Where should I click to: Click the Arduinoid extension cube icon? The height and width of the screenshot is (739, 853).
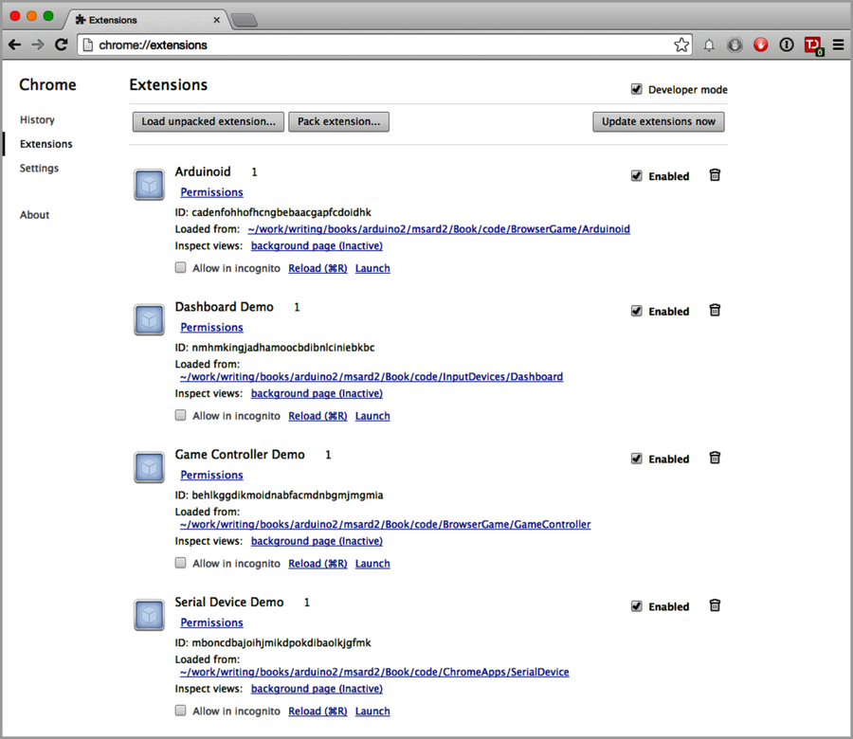(149, 185)
